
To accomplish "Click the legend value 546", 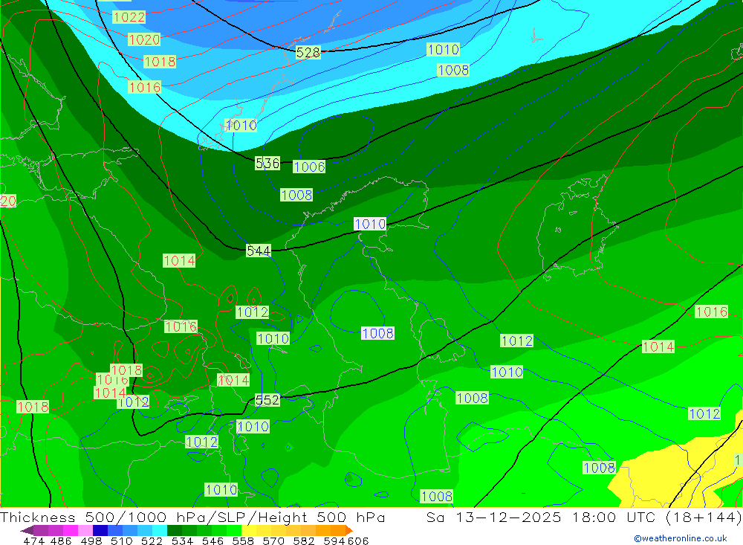I will click(212, 541).
